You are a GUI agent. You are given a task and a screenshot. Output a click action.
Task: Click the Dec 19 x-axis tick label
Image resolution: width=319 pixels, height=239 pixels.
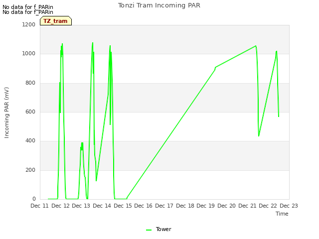[205, 206]
